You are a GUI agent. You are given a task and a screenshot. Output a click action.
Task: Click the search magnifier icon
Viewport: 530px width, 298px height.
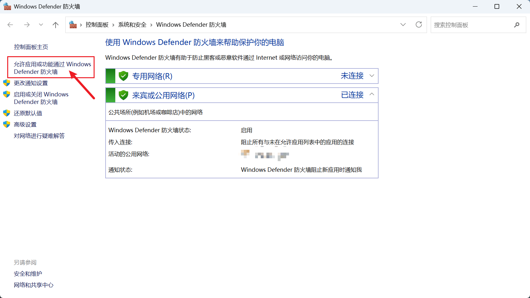pyautogui.click(x=516, y=25)
